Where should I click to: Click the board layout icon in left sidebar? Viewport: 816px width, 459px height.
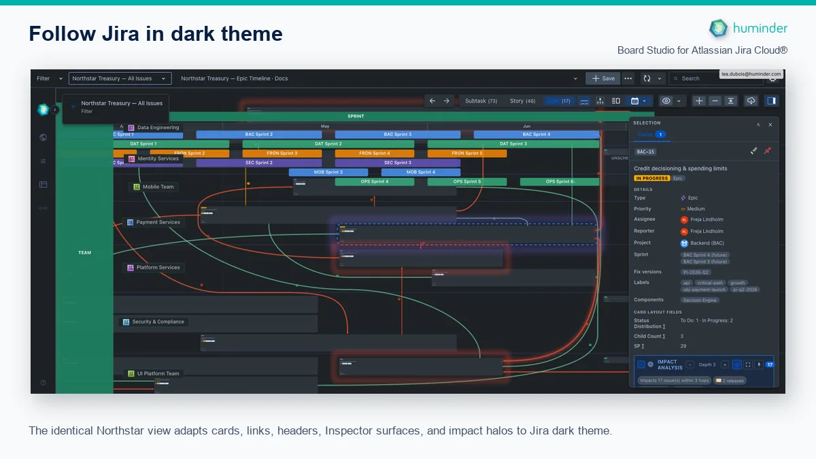coord(43,184)
